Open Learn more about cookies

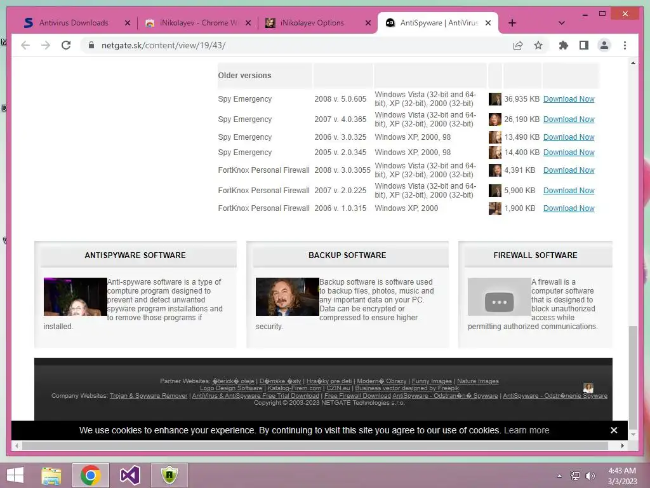pos(526,430)
